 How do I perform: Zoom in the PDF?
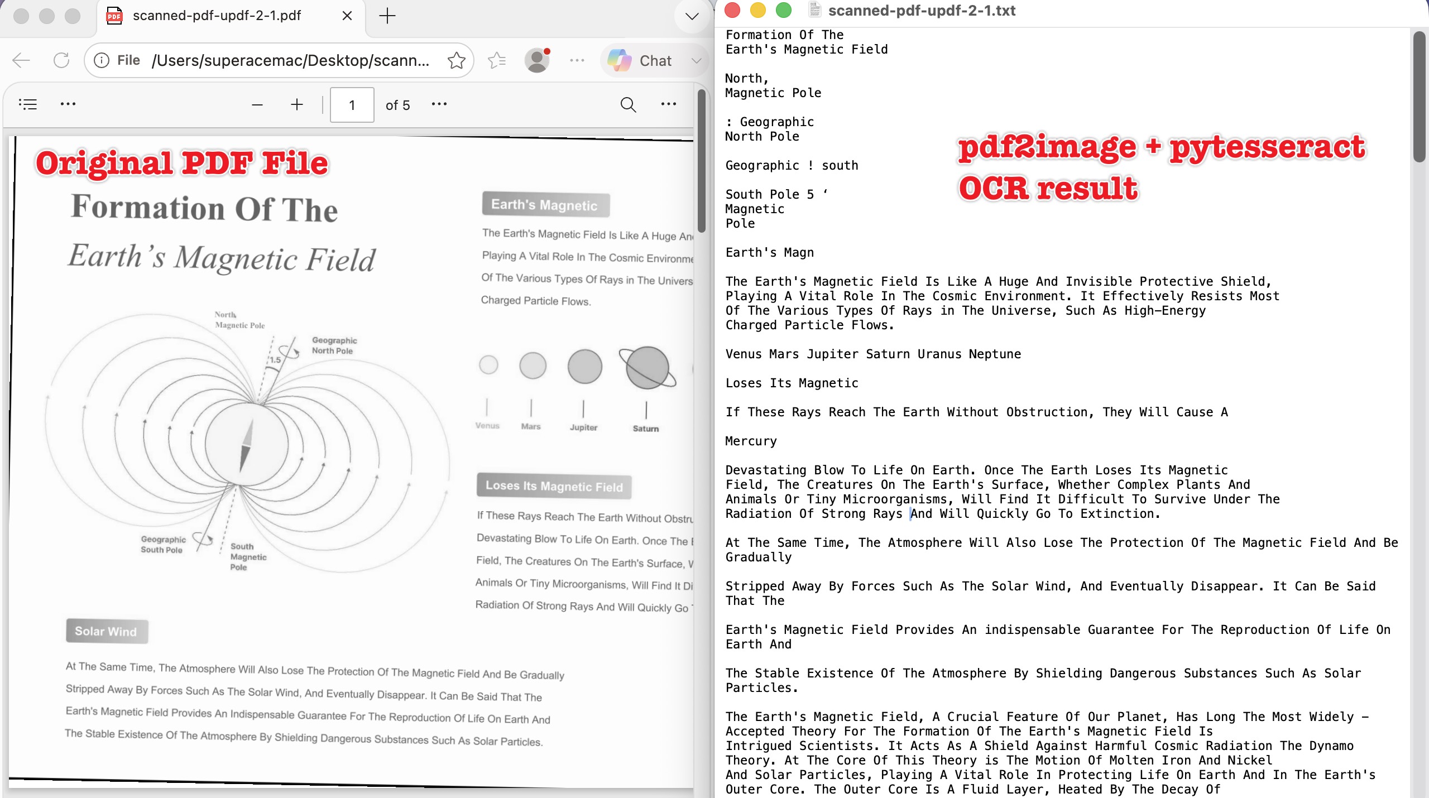coord(297,105)
